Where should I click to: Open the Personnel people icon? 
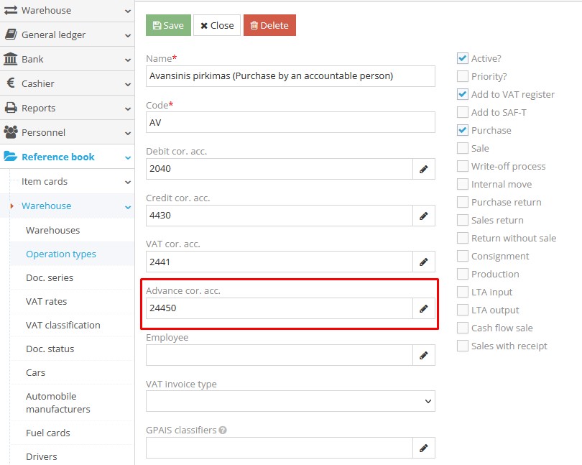point(10,132)
